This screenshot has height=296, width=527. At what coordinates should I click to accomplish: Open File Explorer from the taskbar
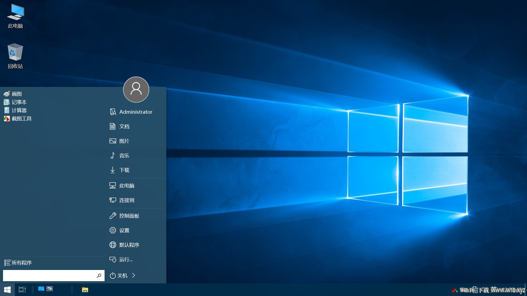point(85,290)
